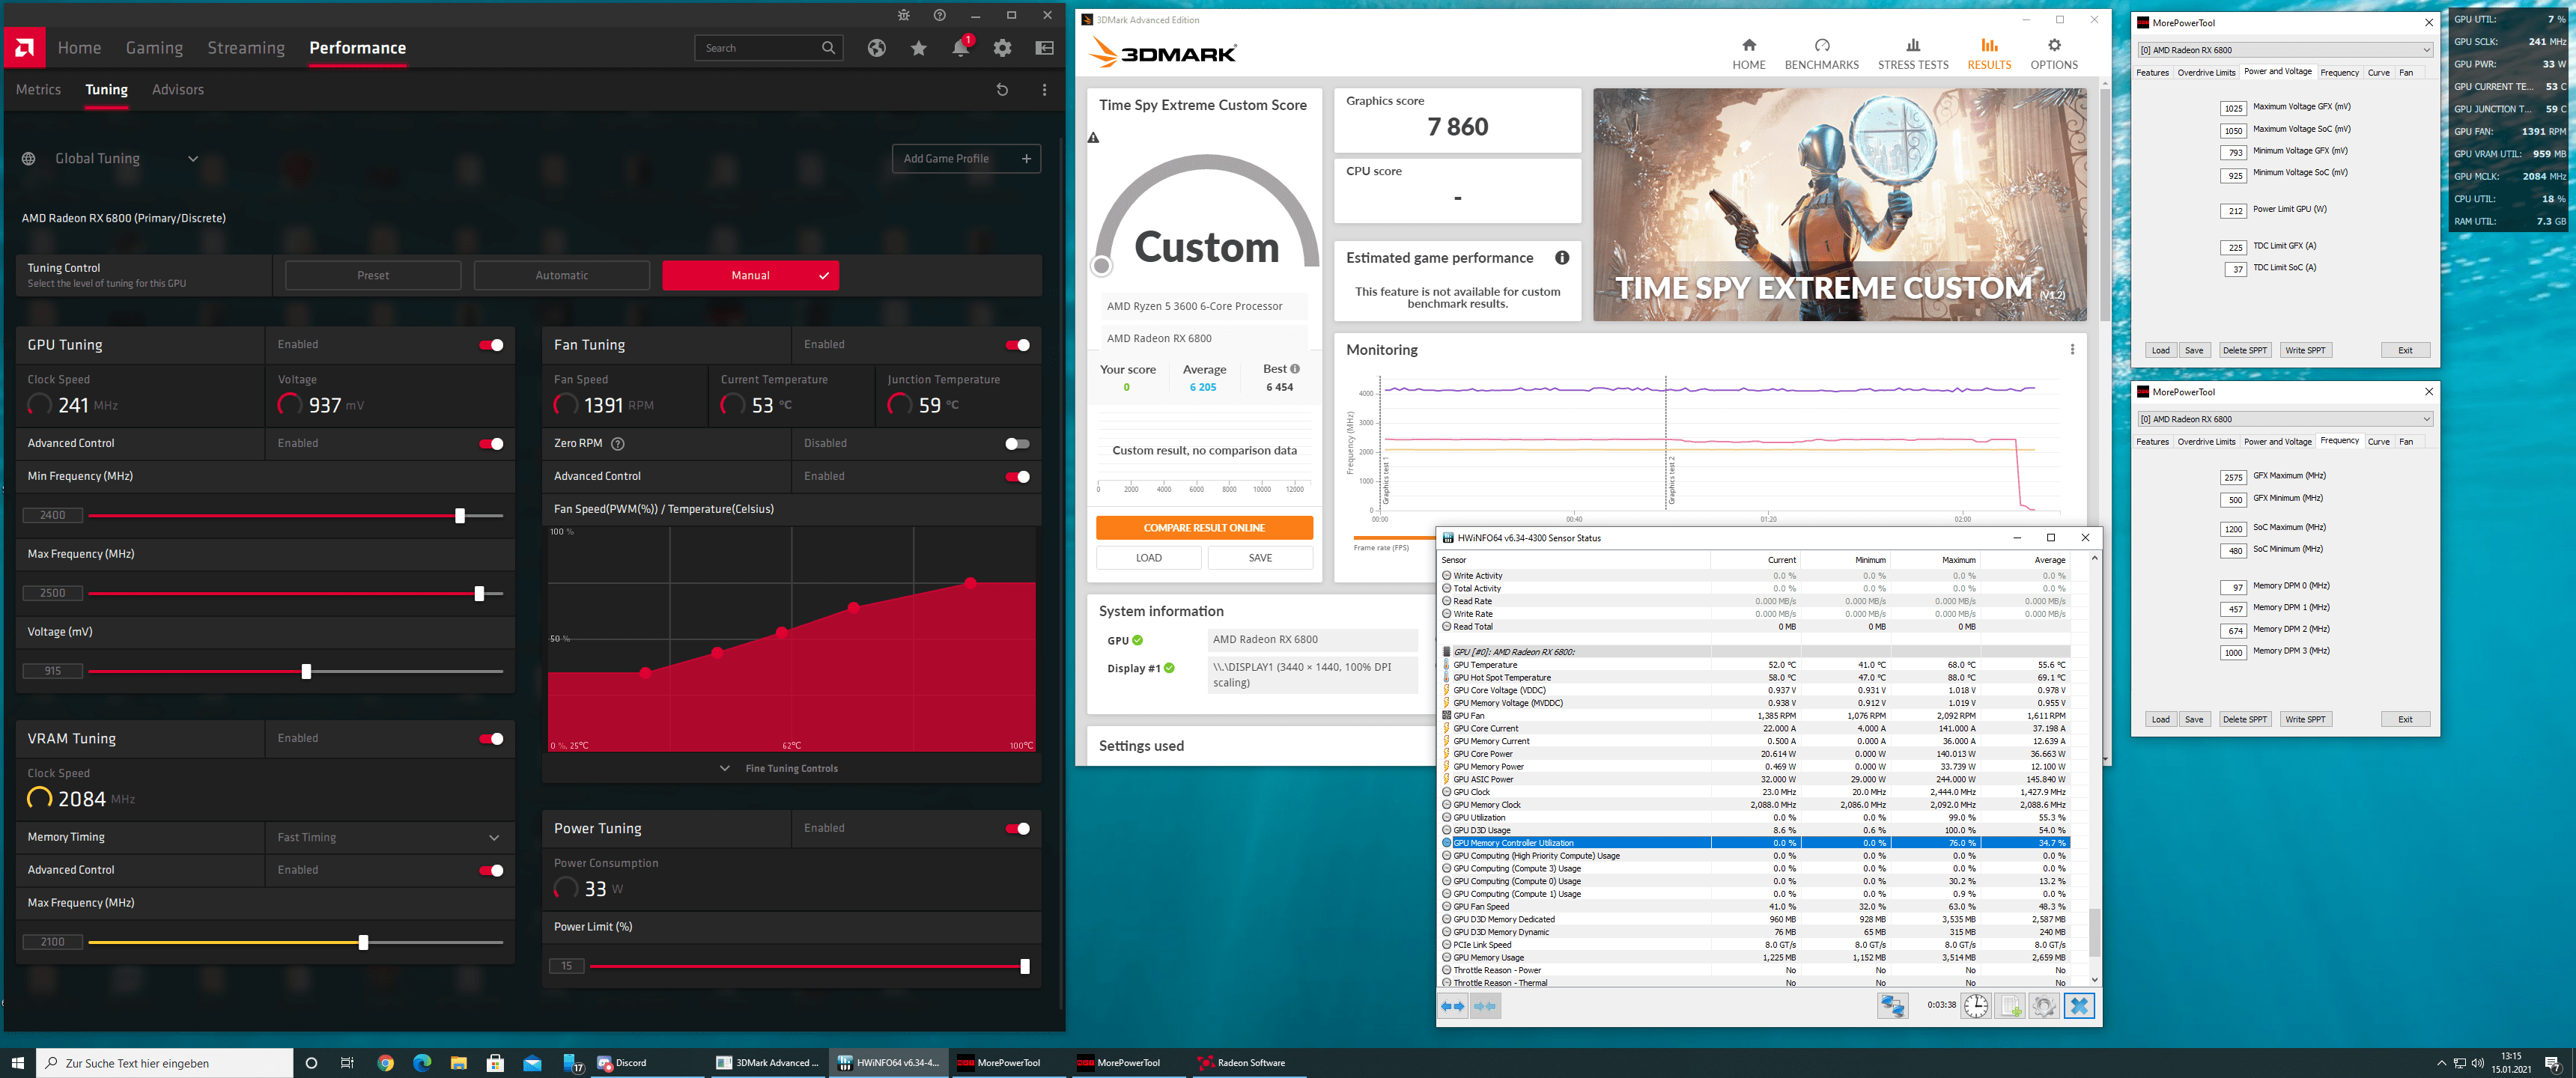This screenshot has width=2576, height=1078.
Task: Click the bug report icon in Radeon title bar
Action: tap(904, 15)
